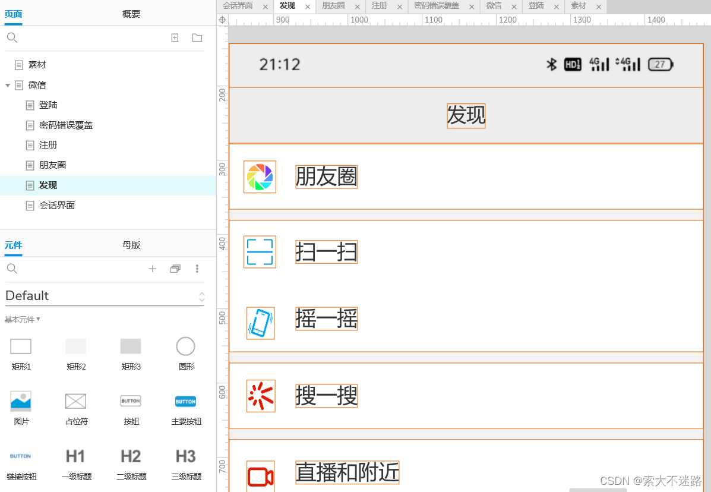
Task: Click the search icon in the pages panel
Action: (12, 38)
